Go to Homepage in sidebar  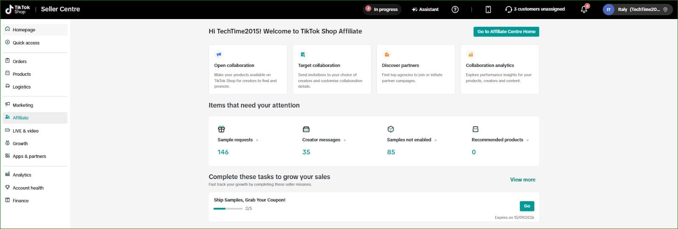[x=35, y=30]
